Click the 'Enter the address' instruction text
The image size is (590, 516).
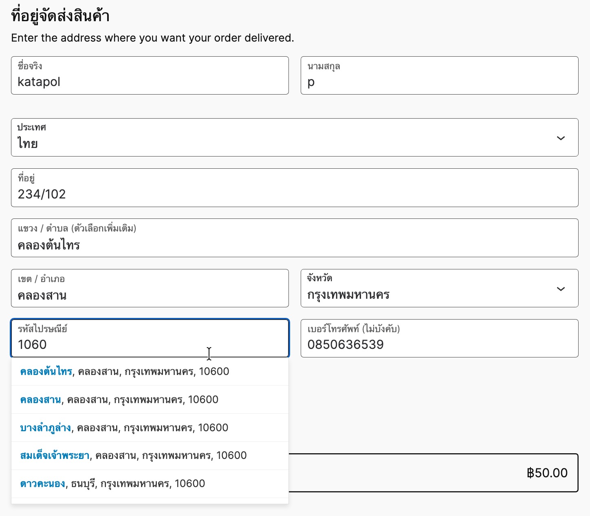coord(152,38)
